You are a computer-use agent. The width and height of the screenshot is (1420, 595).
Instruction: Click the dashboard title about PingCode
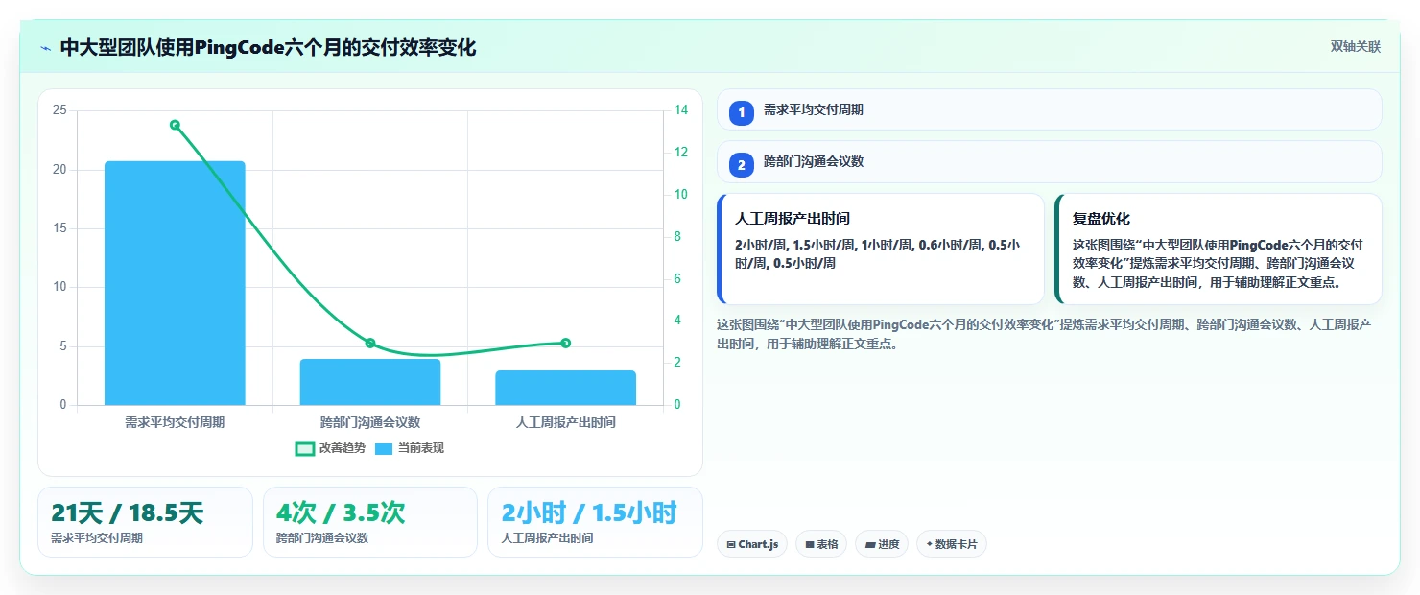tap(268, 47)
